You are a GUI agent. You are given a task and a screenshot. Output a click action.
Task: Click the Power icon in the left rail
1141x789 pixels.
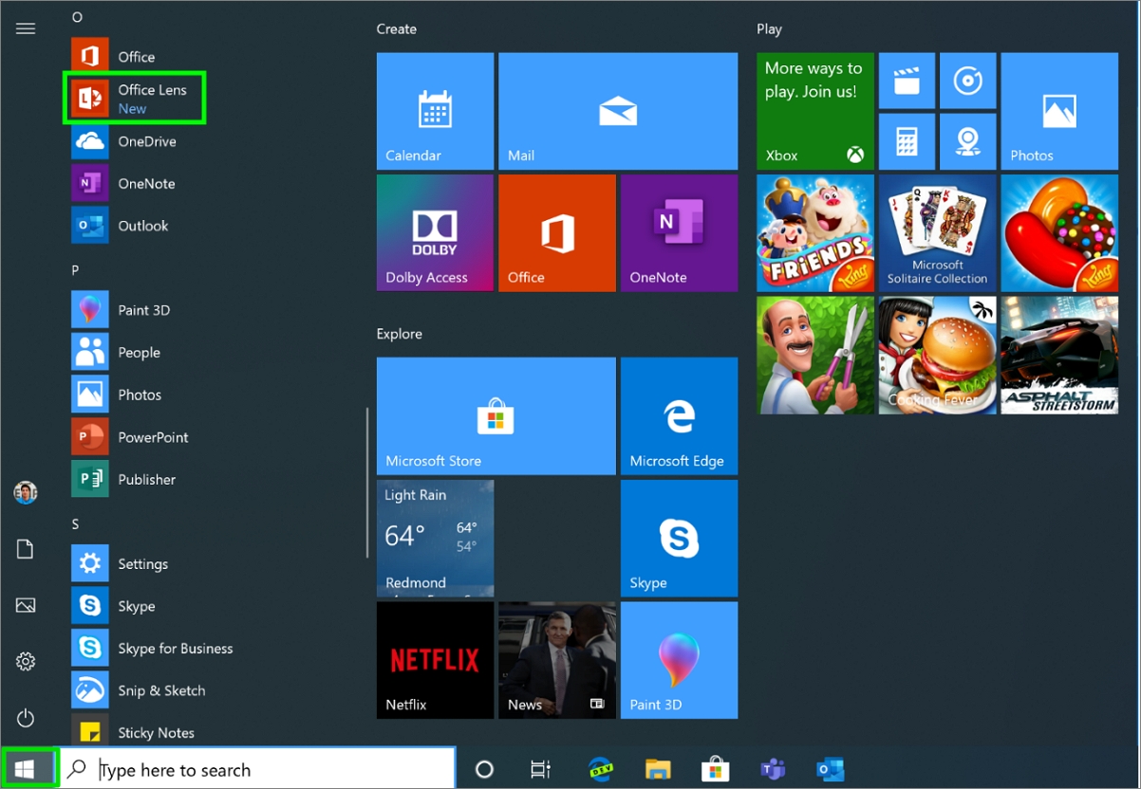(26, 718)
